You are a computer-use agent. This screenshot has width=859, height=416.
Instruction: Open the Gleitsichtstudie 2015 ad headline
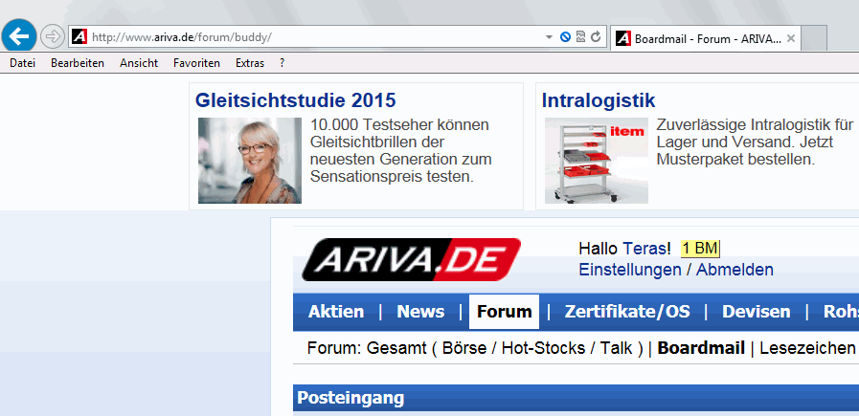point(295,100)
